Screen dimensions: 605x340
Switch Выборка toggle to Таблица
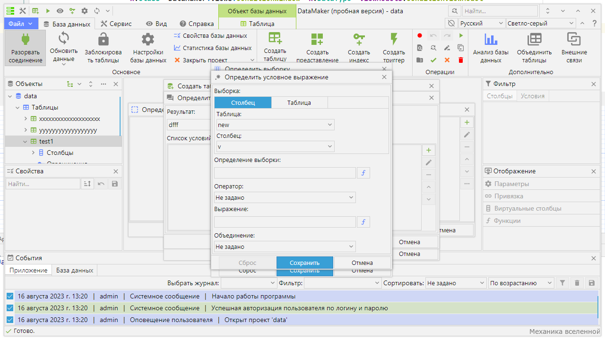coord(300,102)
